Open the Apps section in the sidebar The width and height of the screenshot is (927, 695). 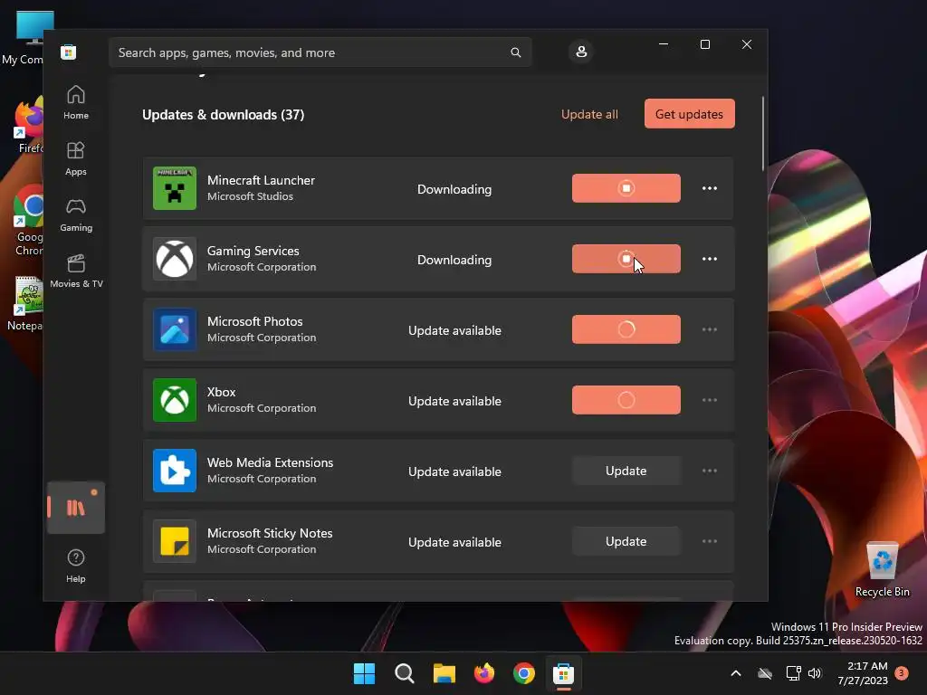tap(76, 159)
